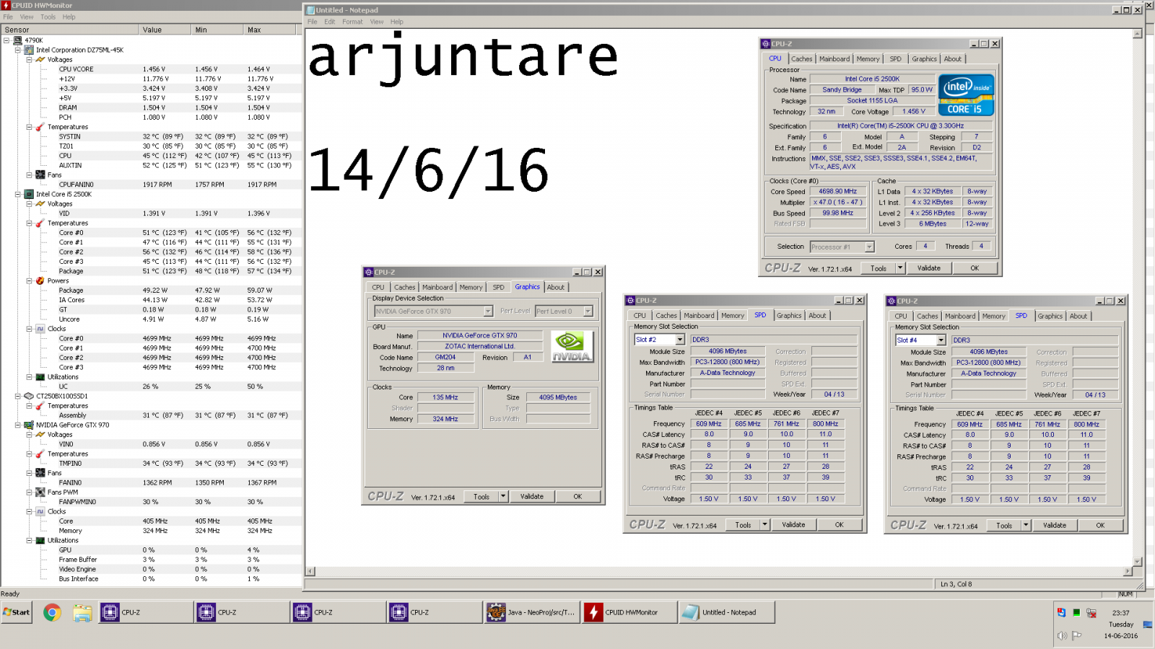Open the NVIDIA GeForce GTX 970 display device dropdown
The image size is (1155, 649).
488,312
